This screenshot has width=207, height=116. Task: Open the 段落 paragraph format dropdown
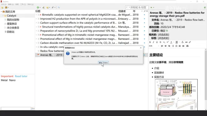tap(154, 46)
